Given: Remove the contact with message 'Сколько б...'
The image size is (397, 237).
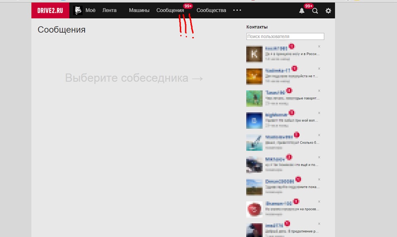Looking at the screenshot, I should pos(319,135).
